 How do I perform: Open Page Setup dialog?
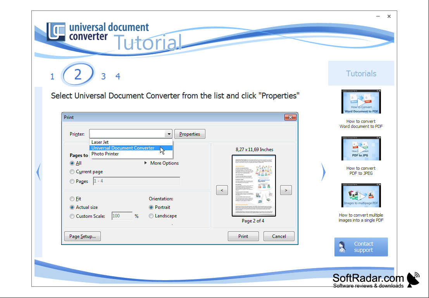(83, 236)
